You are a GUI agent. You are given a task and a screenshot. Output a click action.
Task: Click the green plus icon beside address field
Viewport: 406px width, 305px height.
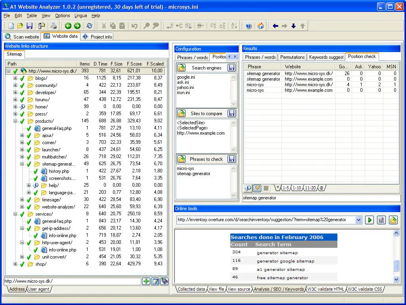pyautogui.click(x=146, y=281)
